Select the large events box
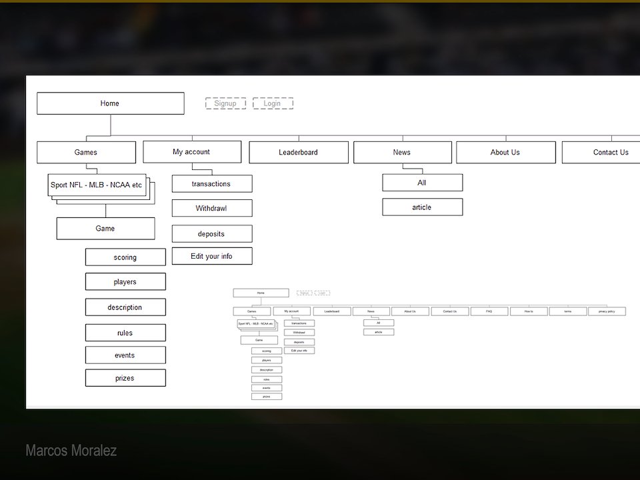The image size is (640, 480). coord(126,355)
